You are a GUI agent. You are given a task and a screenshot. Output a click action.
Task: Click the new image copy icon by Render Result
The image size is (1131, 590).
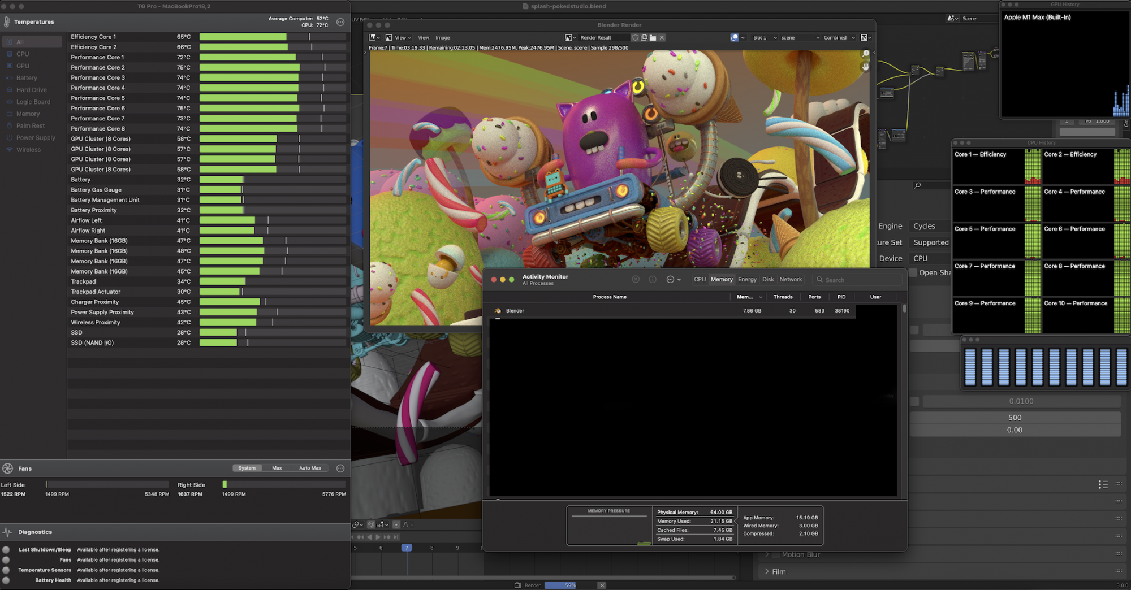point(644,38)
